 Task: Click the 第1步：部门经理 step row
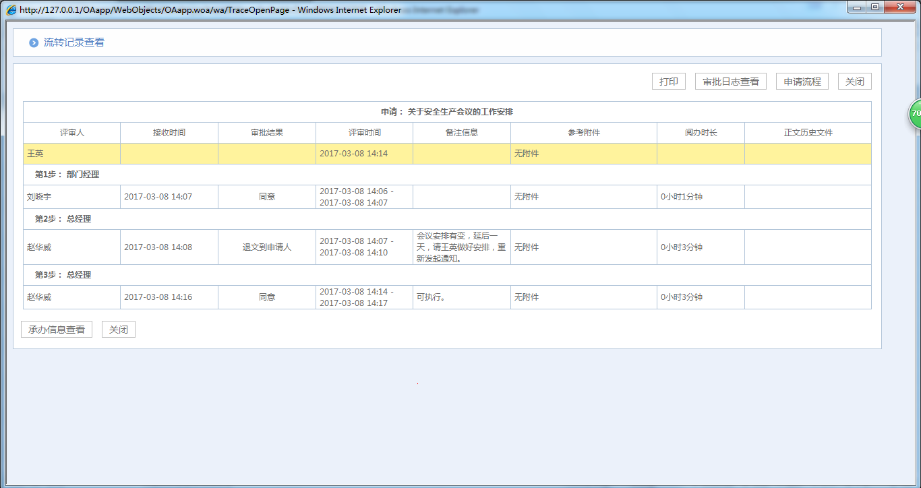click(447, 175)
